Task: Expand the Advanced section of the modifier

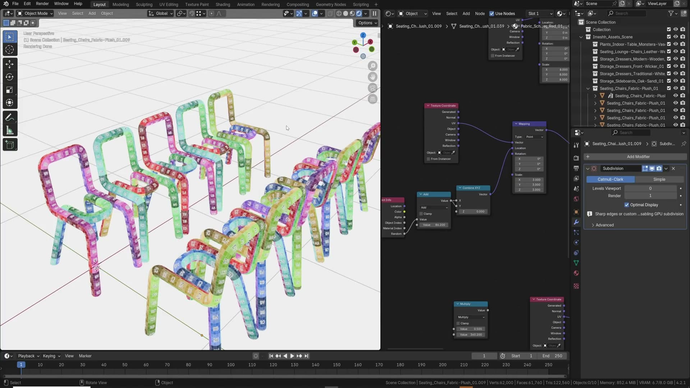Action: (x=605, y=225)
